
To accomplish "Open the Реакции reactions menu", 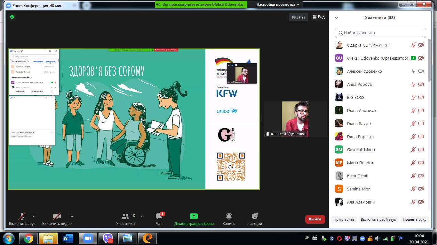I will [255, 219].
